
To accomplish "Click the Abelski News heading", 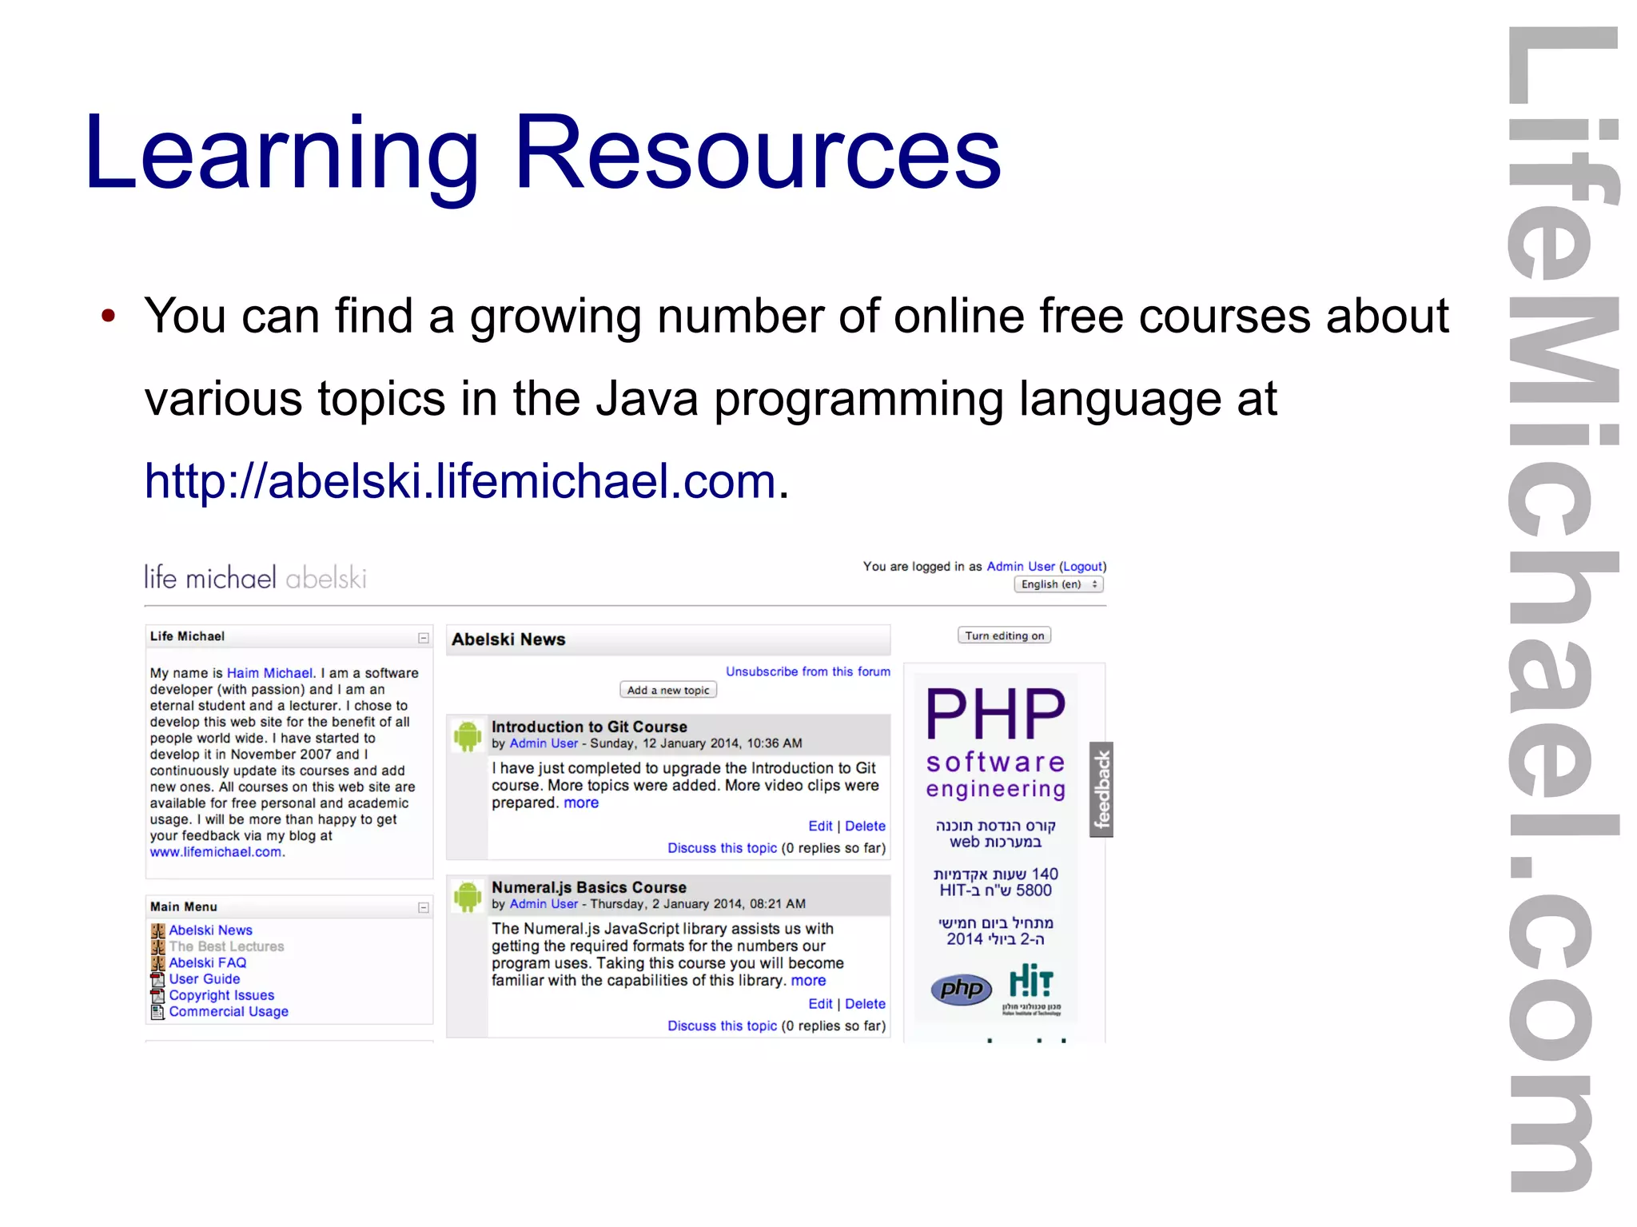I will pos(508,639).
